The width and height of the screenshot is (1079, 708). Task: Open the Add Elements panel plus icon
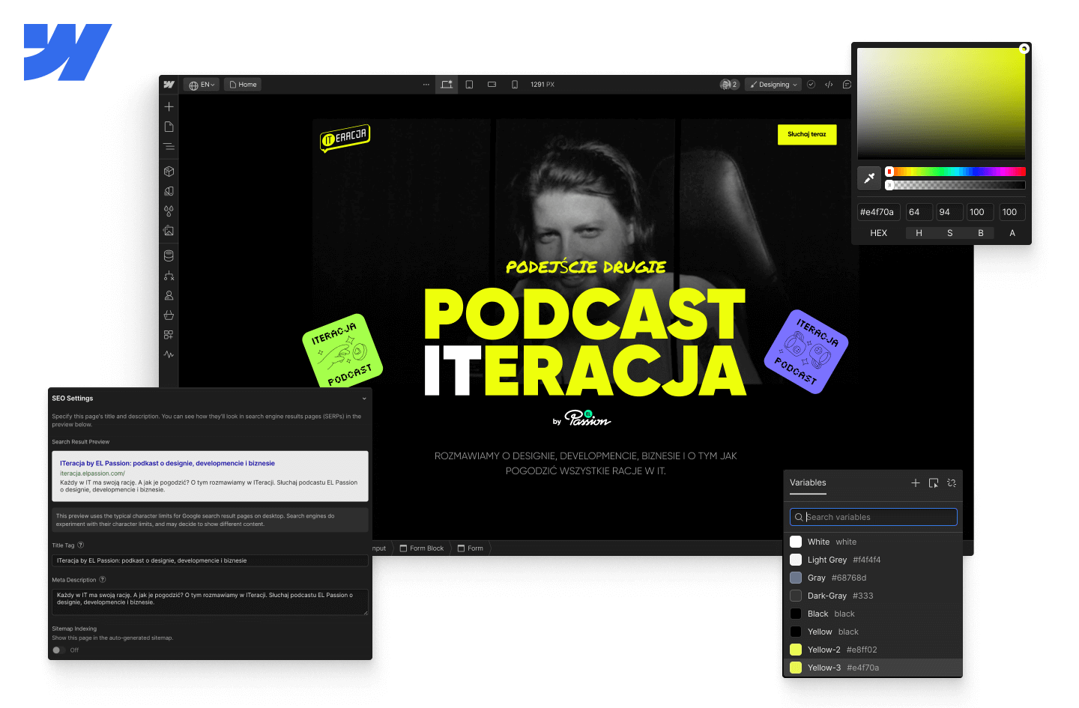click(x=169, y=107)
